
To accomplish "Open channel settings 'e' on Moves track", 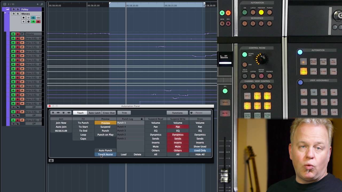I will click(33, 18).
